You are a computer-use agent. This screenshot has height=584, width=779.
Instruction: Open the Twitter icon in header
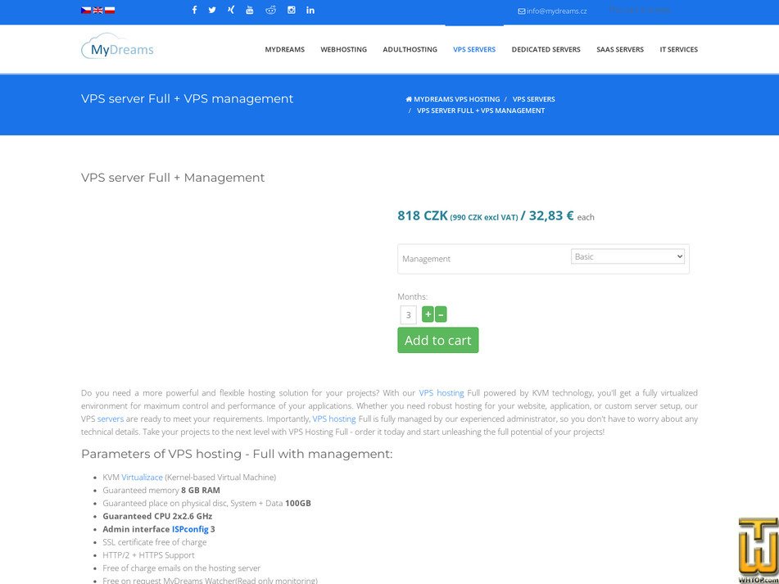click(211, 10)
